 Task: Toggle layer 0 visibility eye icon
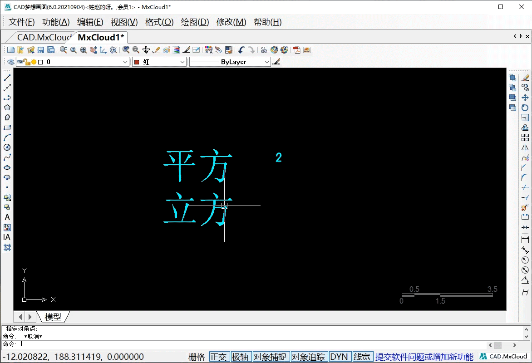[x=20, y=62]
